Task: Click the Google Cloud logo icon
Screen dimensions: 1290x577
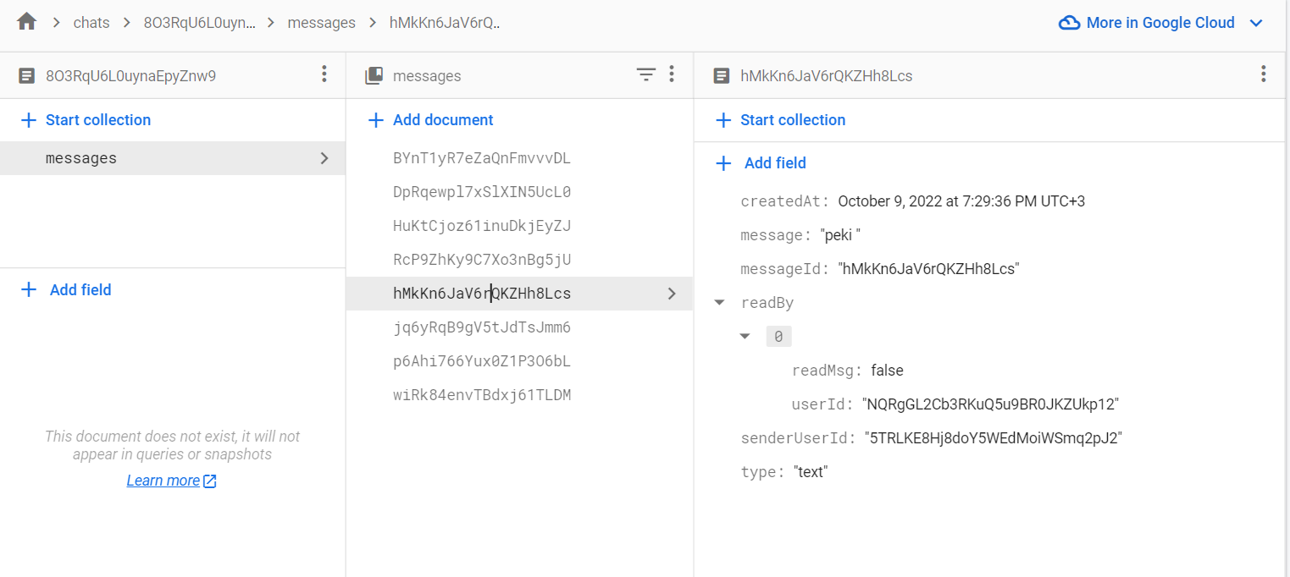Action: [x=1069, y=22]
